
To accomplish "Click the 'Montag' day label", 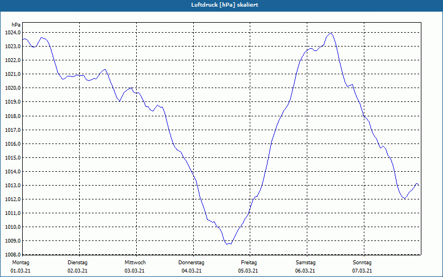I will pos(20,263).
